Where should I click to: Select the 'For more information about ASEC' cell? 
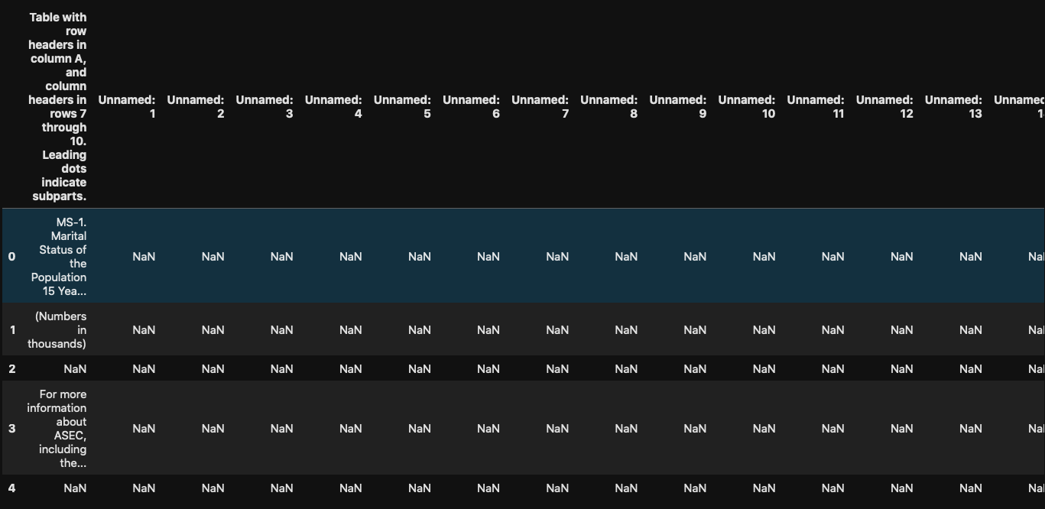pos(57,429)
